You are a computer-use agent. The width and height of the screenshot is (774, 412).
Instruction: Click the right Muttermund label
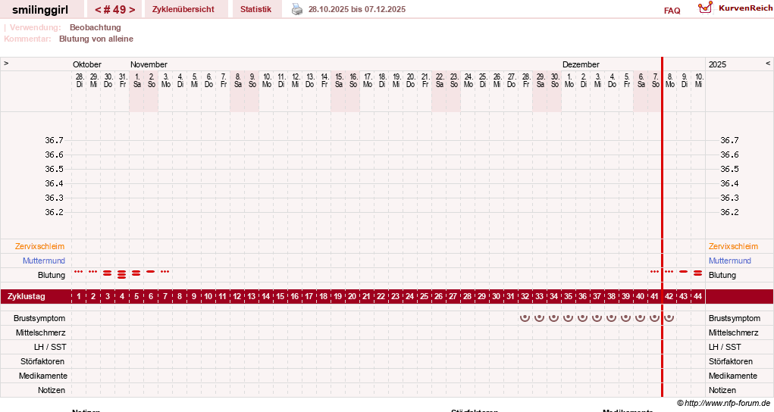click(x=729, y=261)
